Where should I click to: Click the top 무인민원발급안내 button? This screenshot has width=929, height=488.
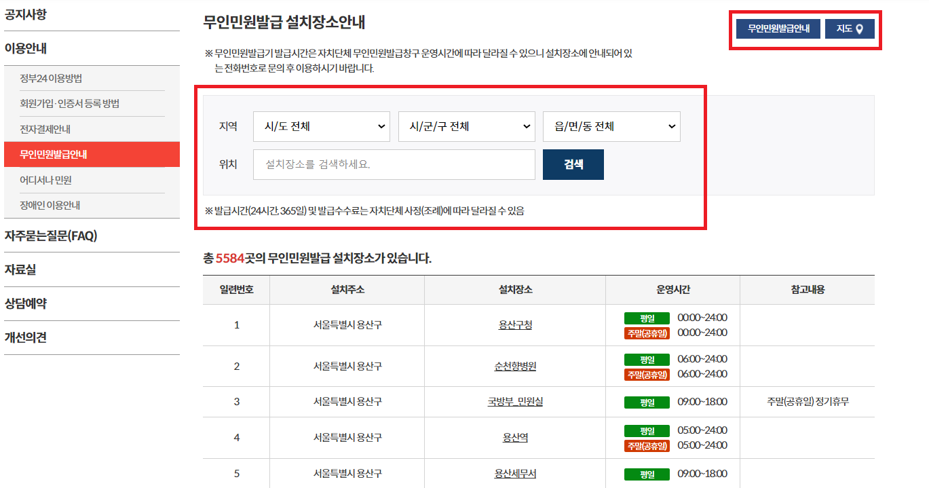777,29
